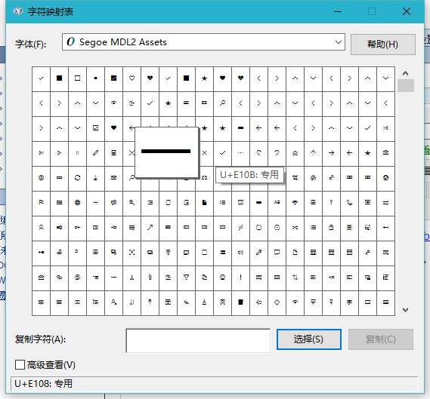The height and width of the screenshot is (399, 430).
Task: Pick the diamond outline glyph
Action: tap(277, 302)
